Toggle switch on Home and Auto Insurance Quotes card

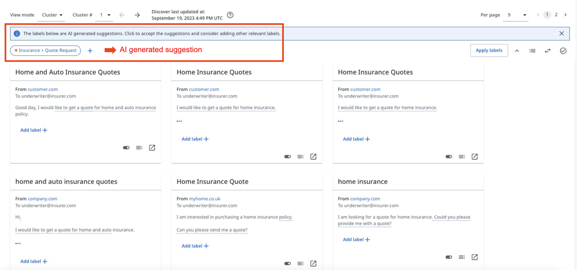pyautogui.click(x=126, y=148)
